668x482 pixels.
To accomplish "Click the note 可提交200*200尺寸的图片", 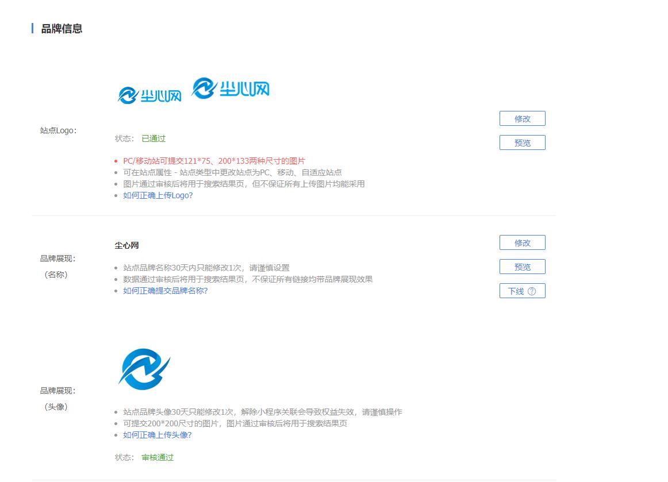I will (x=235, y=423).
